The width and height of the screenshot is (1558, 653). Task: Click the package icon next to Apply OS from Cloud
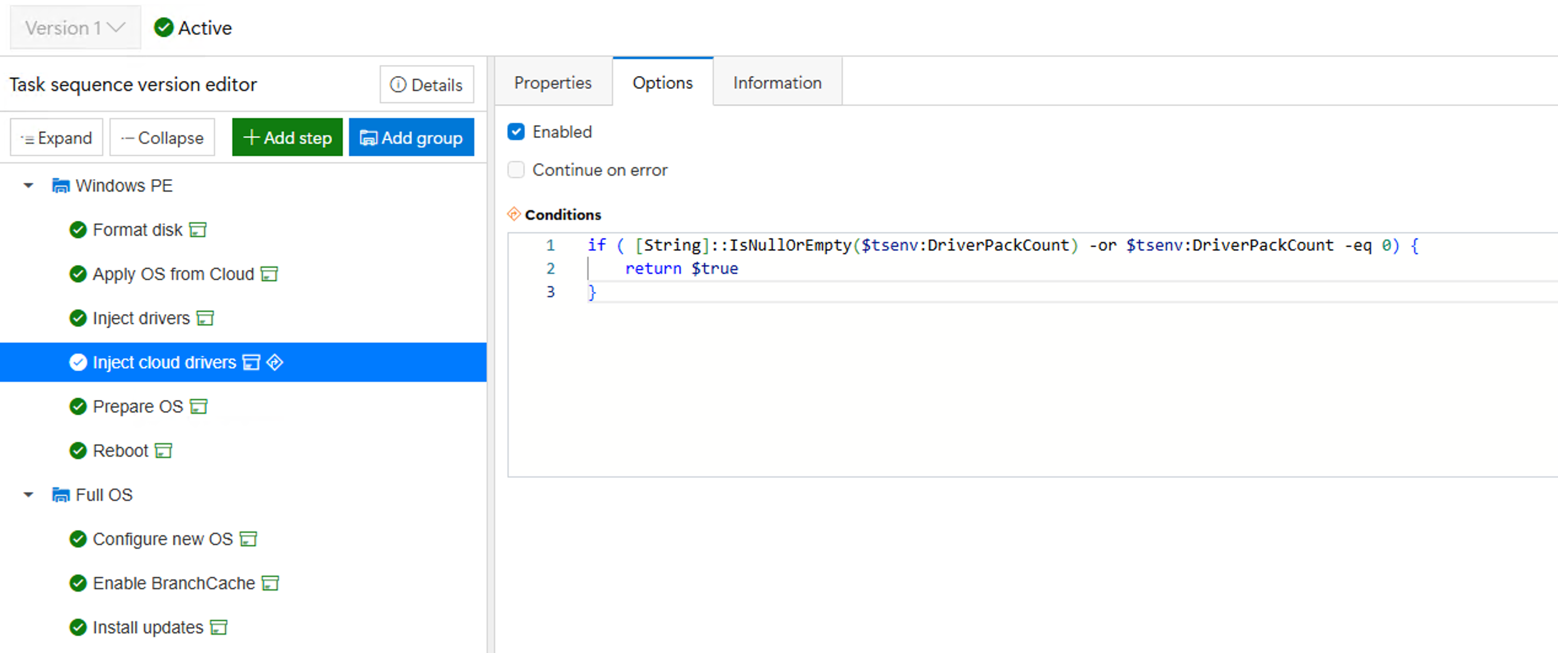tap(269, 274)
